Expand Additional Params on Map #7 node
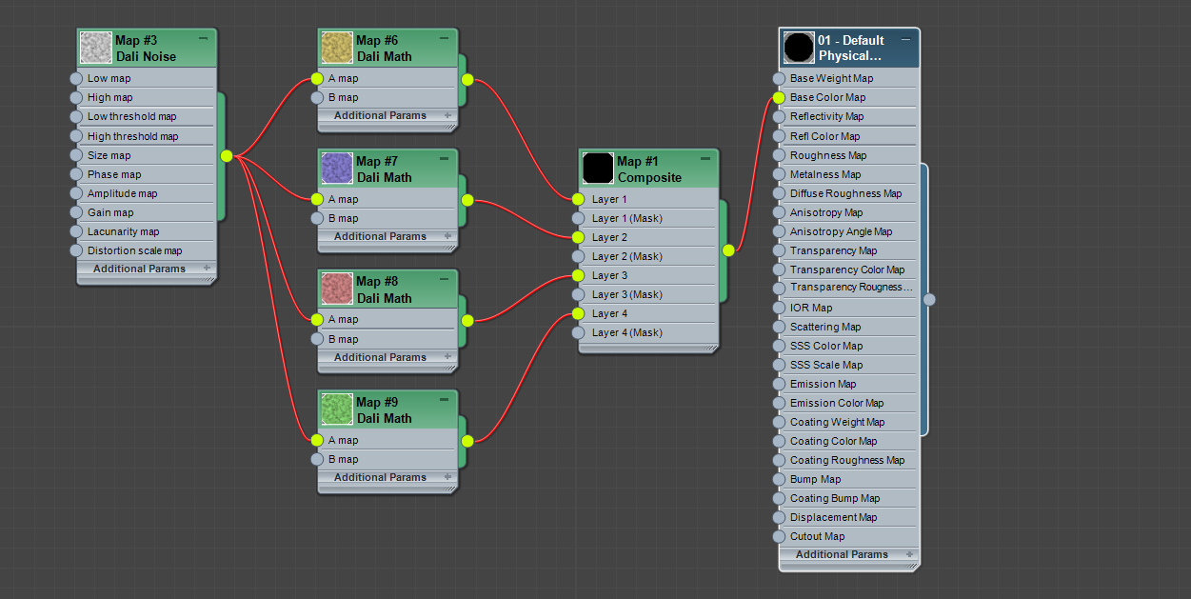 point(447,236)
